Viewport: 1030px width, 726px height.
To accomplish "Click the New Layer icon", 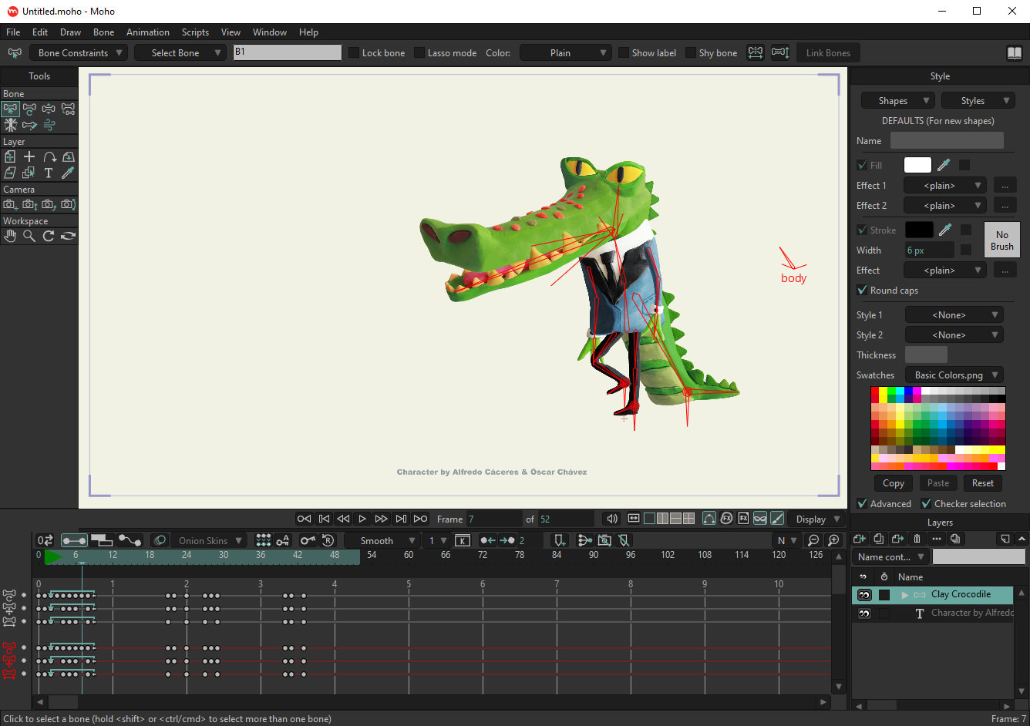I will [860, 539].
